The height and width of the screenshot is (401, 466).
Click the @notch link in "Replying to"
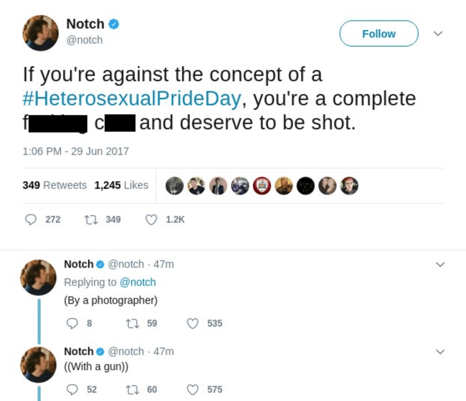coord(137,282)
